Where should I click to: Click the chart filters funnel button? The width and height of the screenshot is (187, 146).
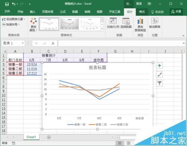click(159, 83)
